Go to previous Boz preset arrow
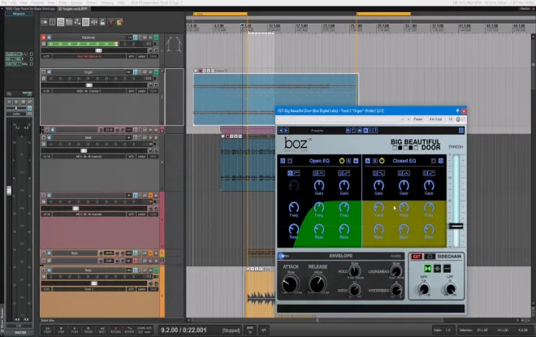 [x=281, y=131]
